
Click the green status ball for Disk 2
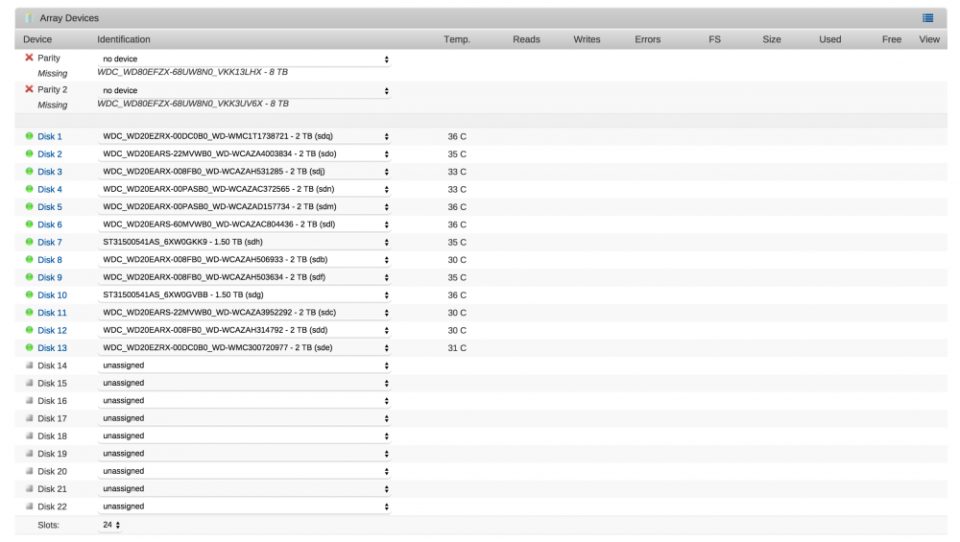point(29,153)
